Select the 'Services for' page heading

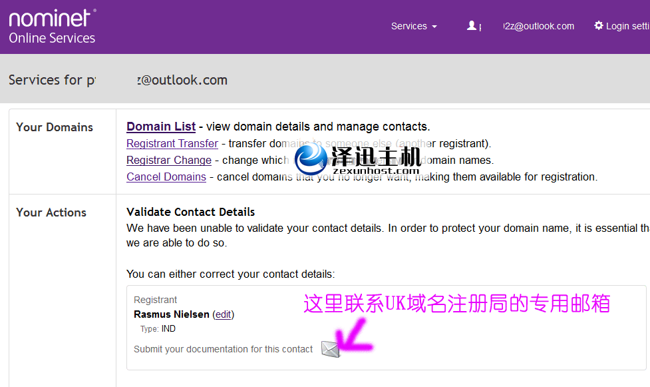coord(118,80)
